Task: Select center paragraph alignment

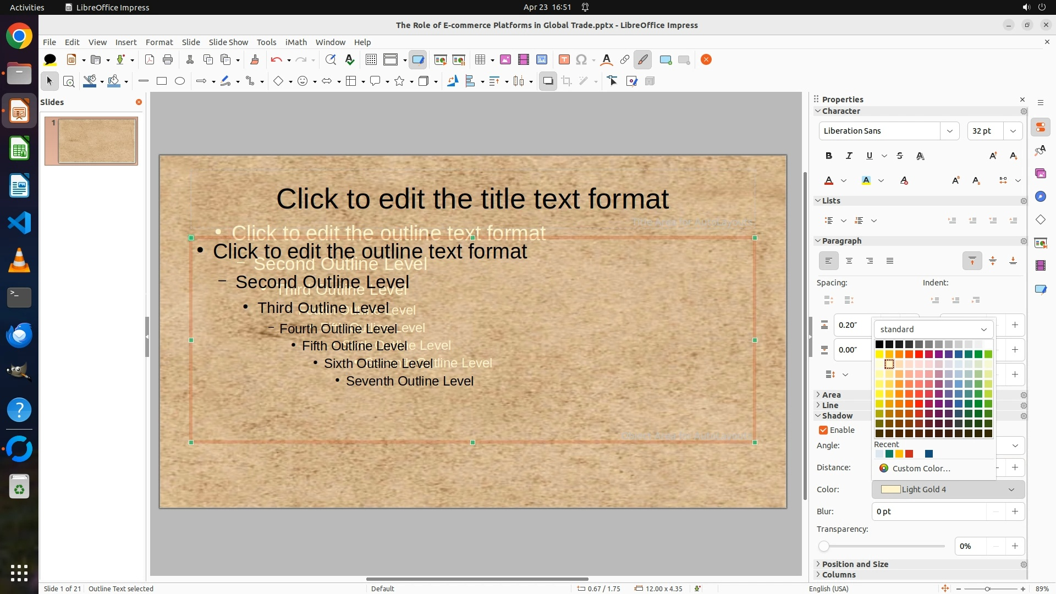Action: click(x=849, y=261)
